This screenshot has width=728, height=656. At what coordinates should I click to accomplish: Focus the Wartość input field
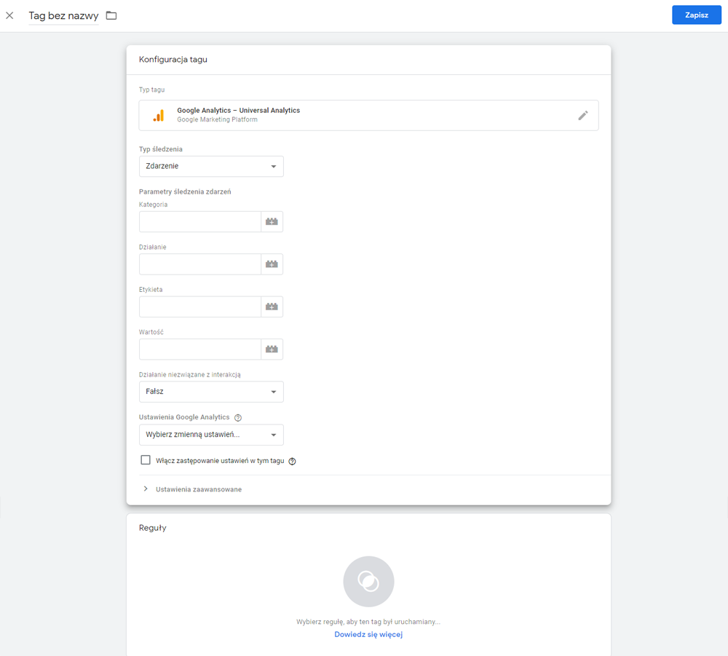(200, 349)
